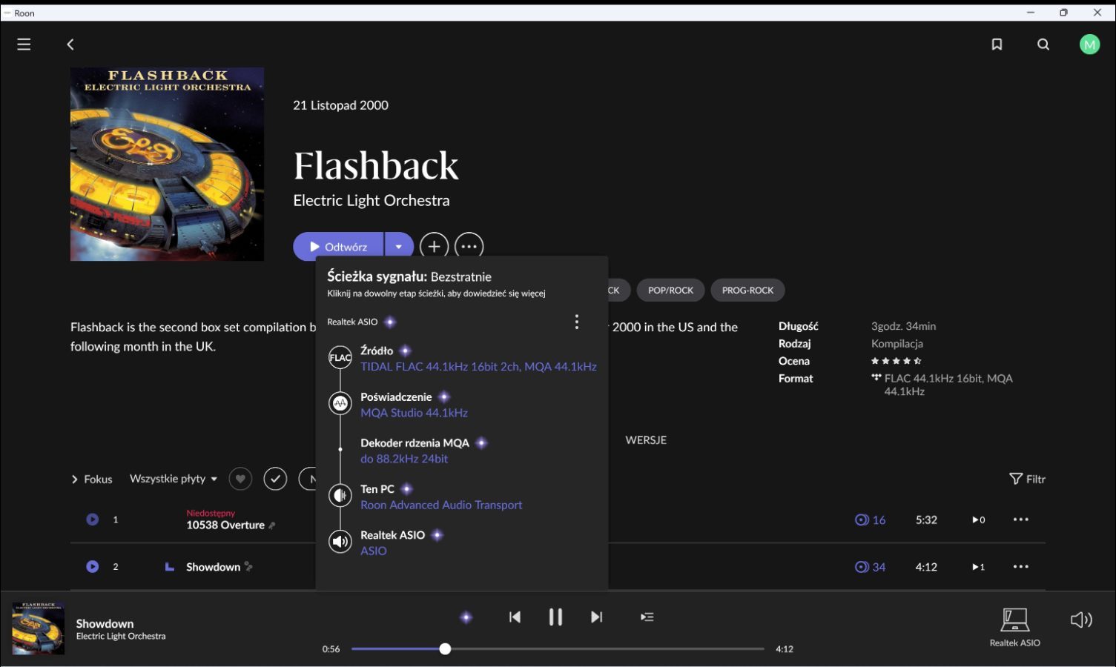Viewport: 1116px width, 667px height.
Task: Open the album three-dot more options button
Action: pos(469,247)
